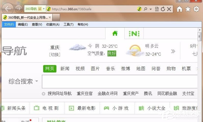
Task: Click the browser back arrow button
Action: [x=8, y=9]
